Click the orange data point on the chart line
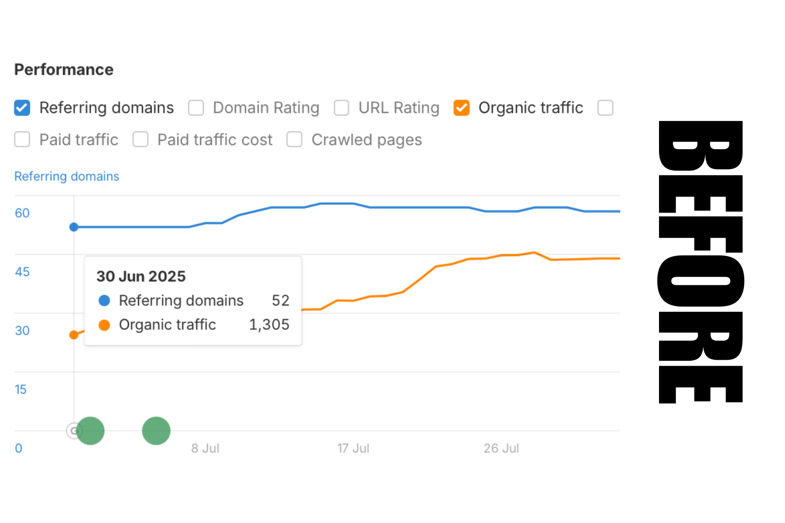The width and height of the screenshot is (785, 523). point(74,335)
